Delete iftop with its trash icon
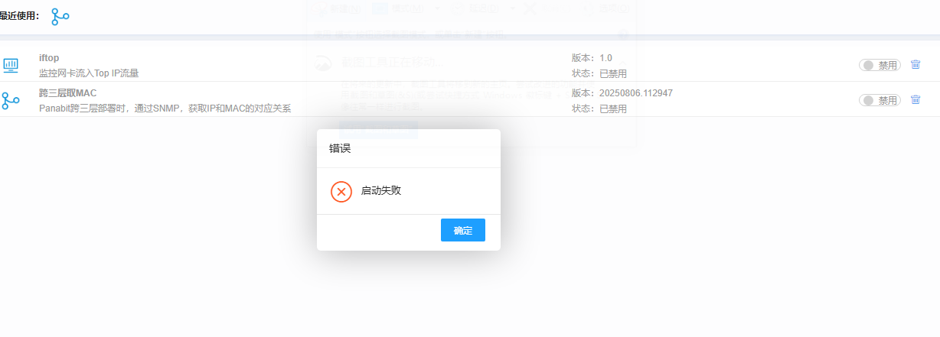The width and height of the screenshot is (940, 337). (916, 65)
